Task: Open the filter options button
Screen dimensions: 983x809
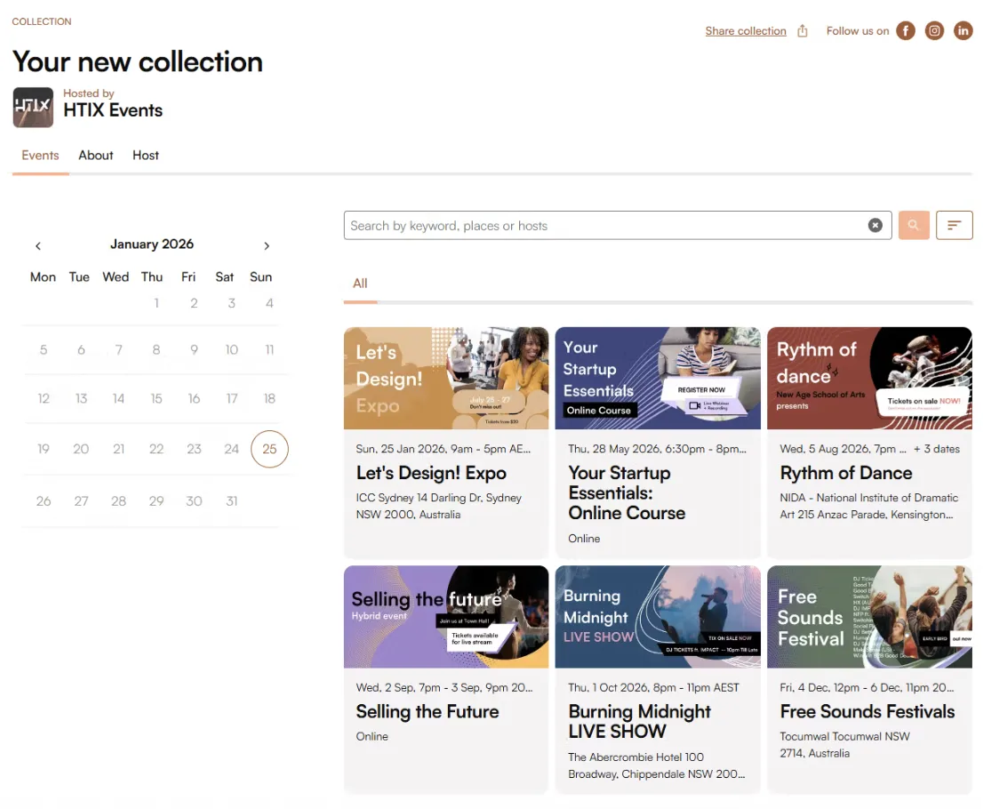Action: (955, 225)
